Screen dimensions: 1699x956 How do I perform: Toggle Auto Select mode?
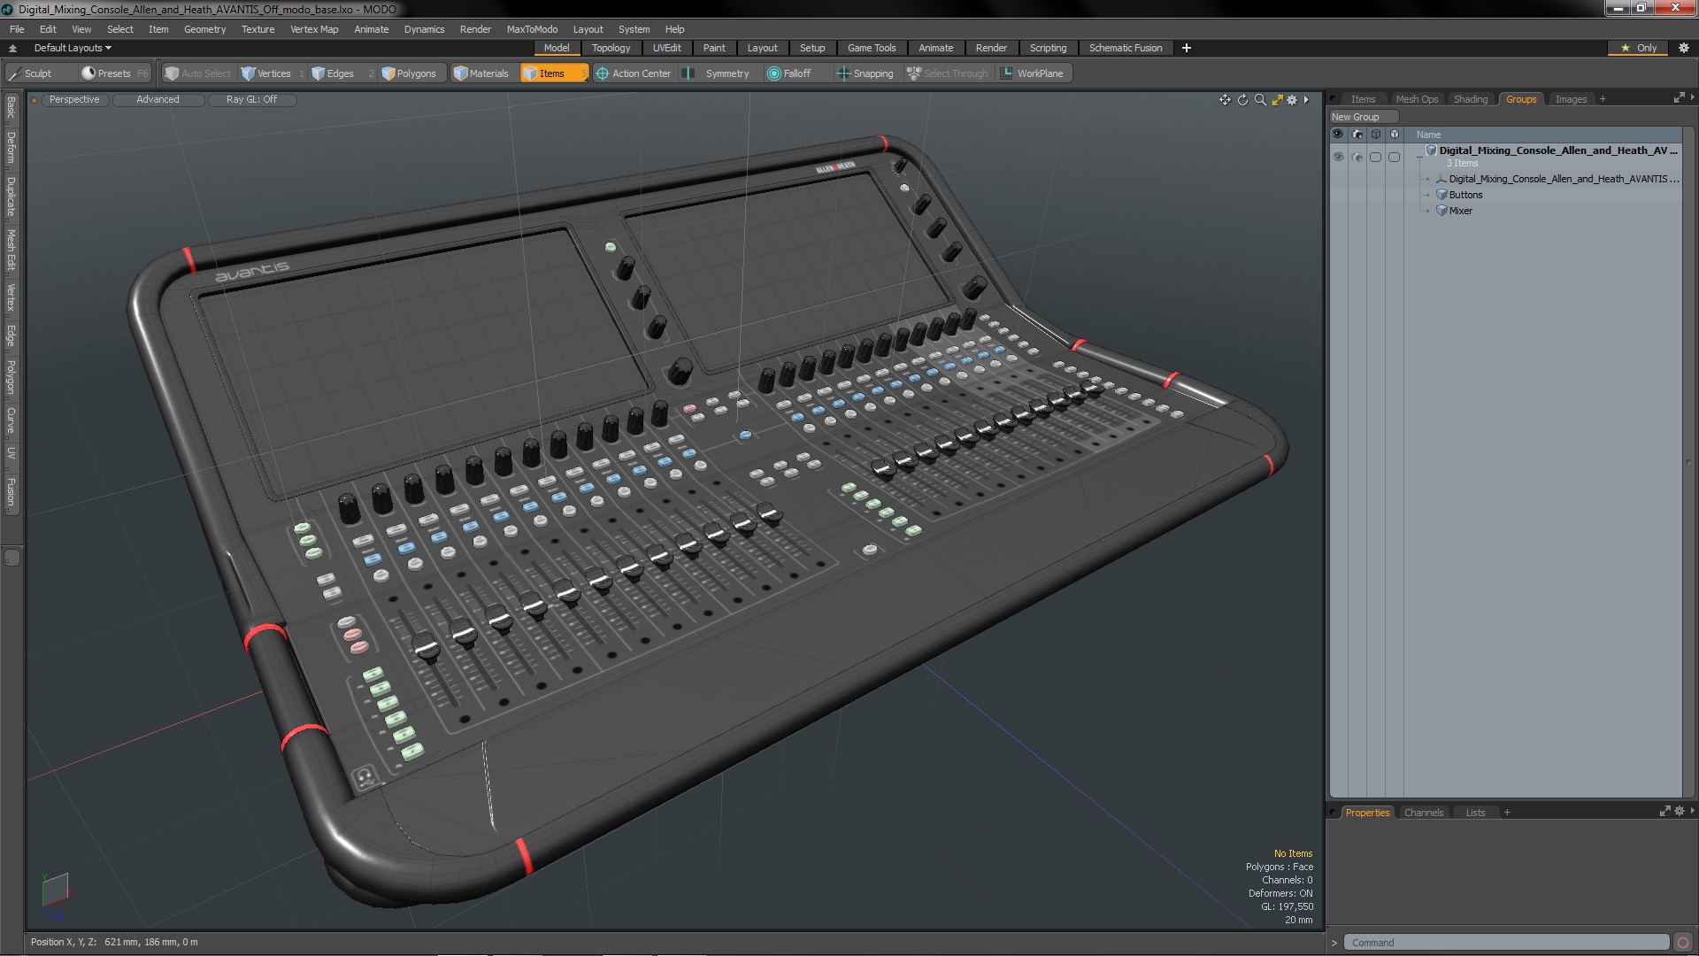(x=198, y=73)
